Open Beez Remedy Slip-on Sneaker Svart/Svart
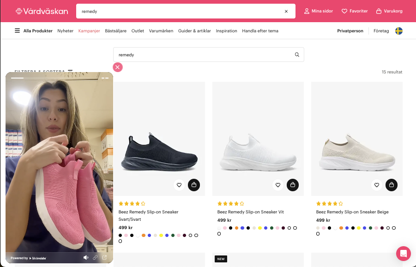The width and height of the screenshot is (416, 267). coord(148,216)
